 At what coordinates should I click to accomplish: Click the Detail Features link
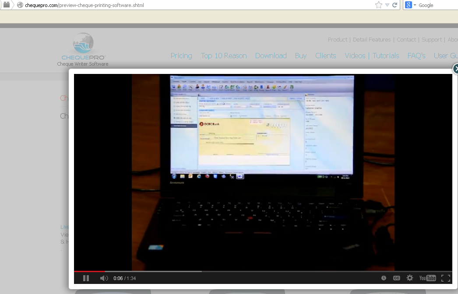click(x=372, y=39)
